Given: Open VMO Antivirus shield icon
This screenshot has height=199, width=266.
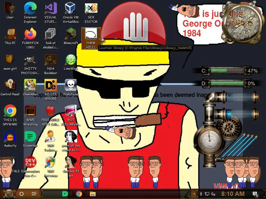Looking at the screenshot, I should [51, 167].
